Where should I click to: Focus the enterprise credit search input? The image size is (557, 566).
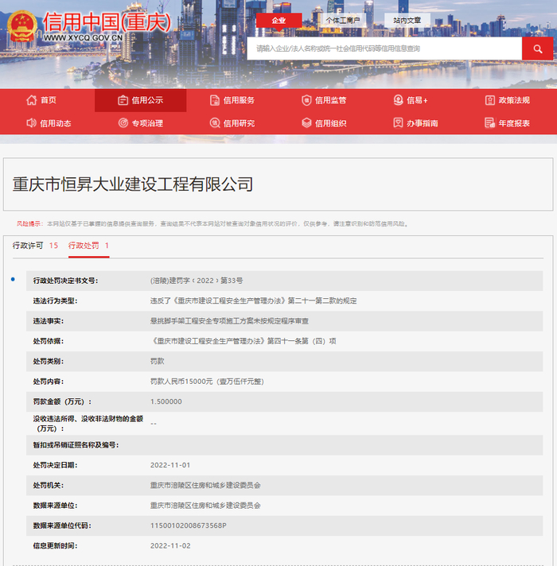click(x=384, y=48)
